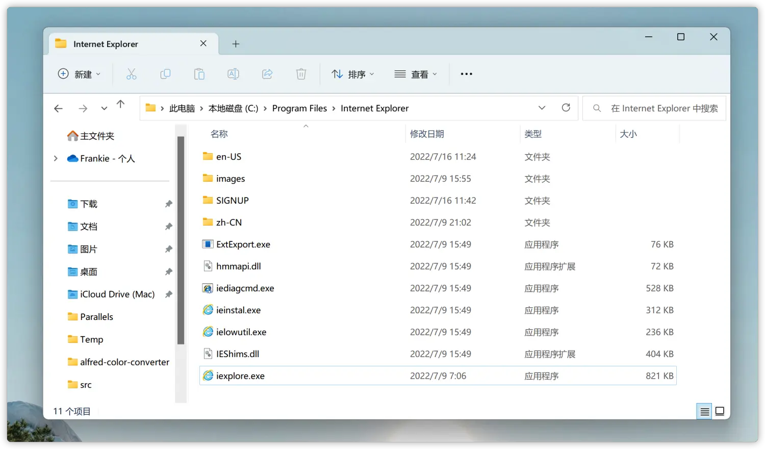
Task: Click Internet Explorer in breadcrumb path
Action: pyautogui.click(x=374, y=109)
